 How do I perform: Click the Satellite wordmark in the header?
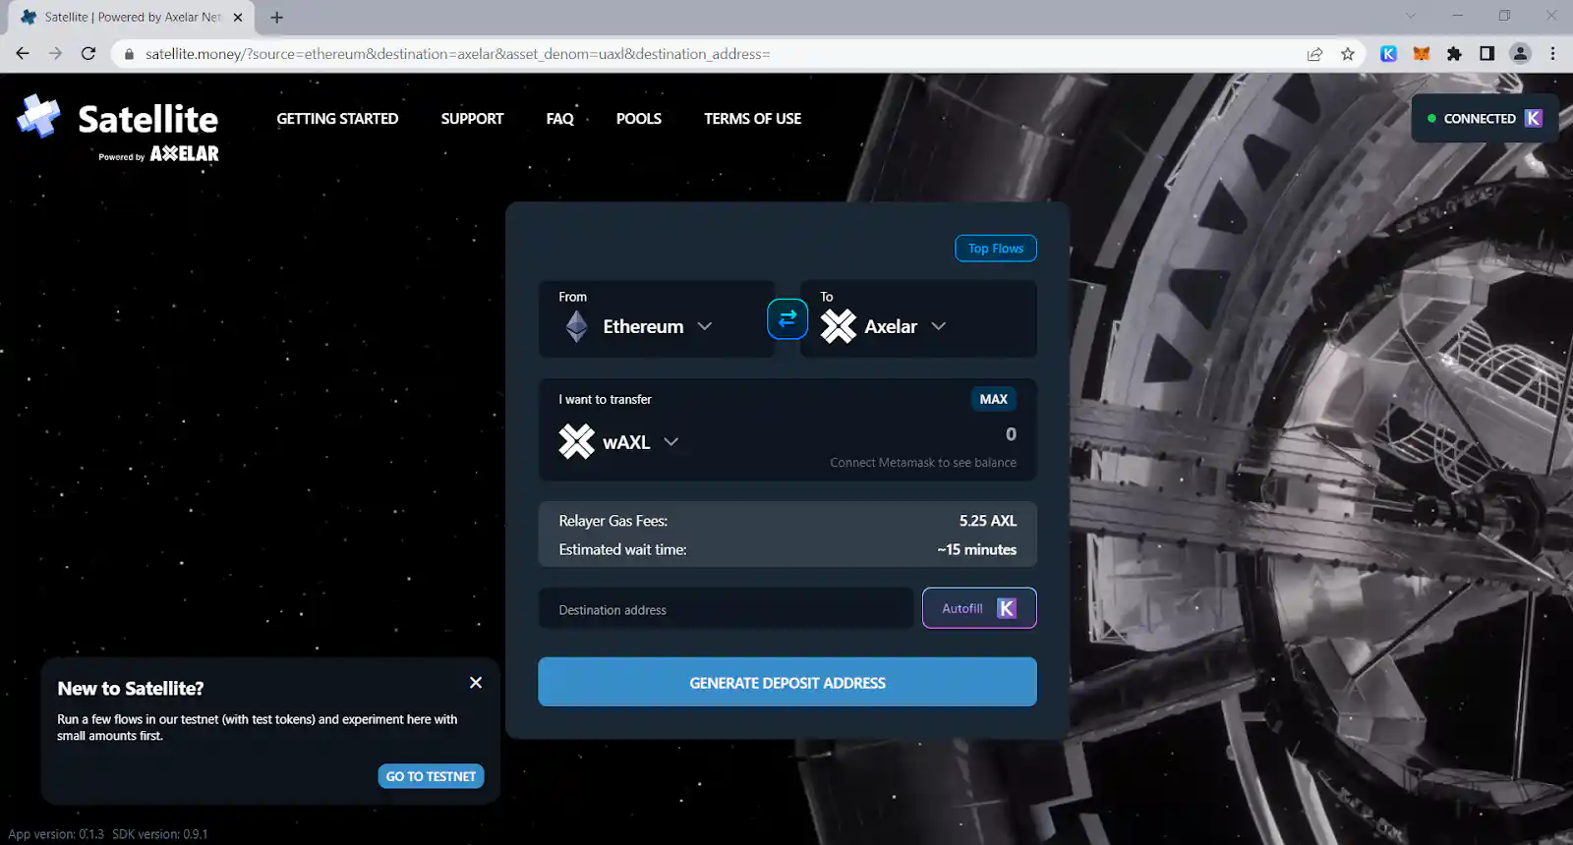point(148,119)
